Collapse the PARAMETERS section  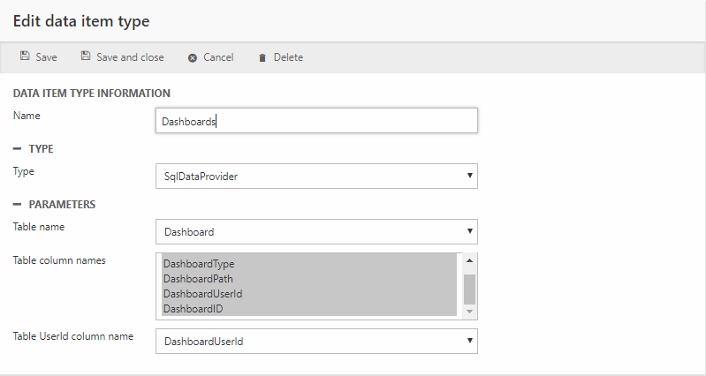17,205
